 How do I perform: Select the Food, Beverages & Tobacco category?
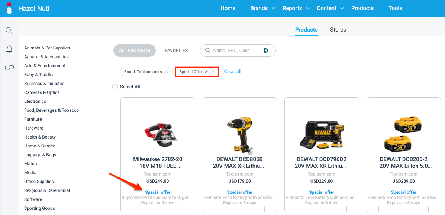tap(51, 110)
